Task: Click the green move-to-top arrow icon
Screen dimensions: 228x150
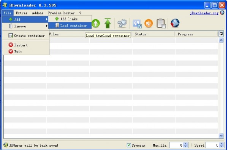Action: click(x=108, y=23)
